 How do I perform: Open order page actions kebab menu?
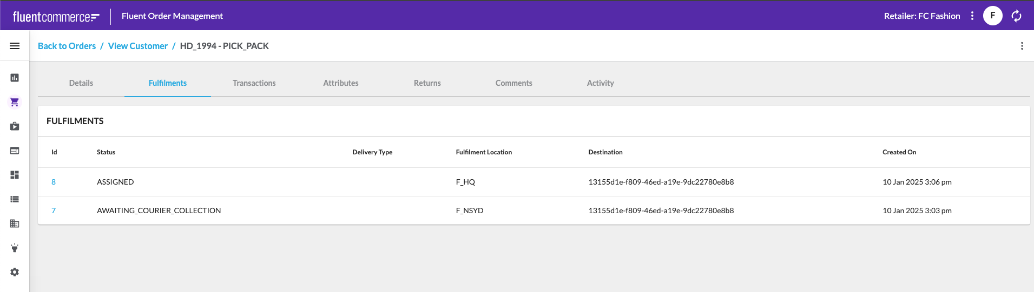coord(1022,46)
